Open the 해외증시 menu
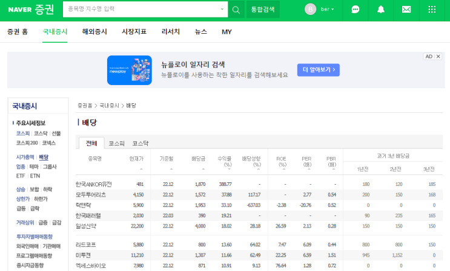 (94, 32)
